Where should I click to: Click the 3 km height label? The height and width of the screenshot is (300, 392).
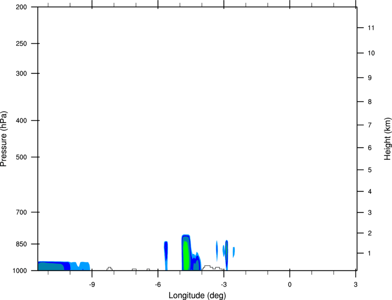[x=370, y=212]
